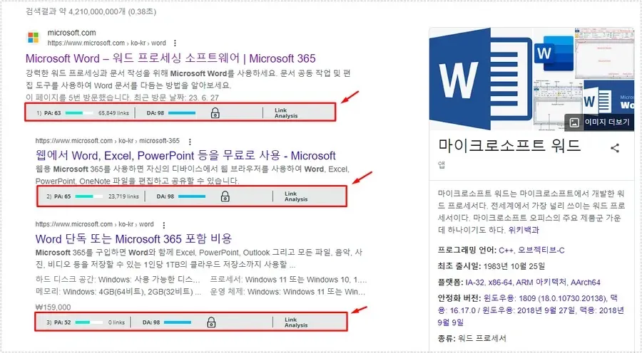Click the 플랫폼 label link

pyautogui.click(x=449, y=283)
